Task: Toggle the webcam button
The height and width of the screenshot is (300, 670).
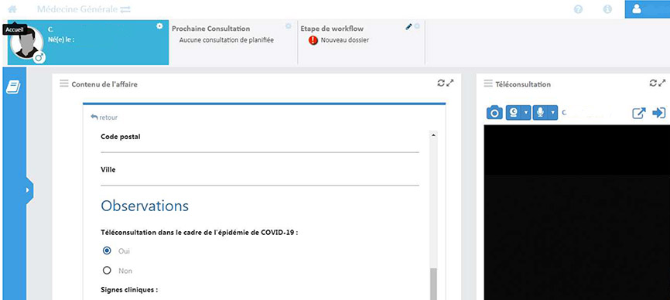Action: (514, 113)
